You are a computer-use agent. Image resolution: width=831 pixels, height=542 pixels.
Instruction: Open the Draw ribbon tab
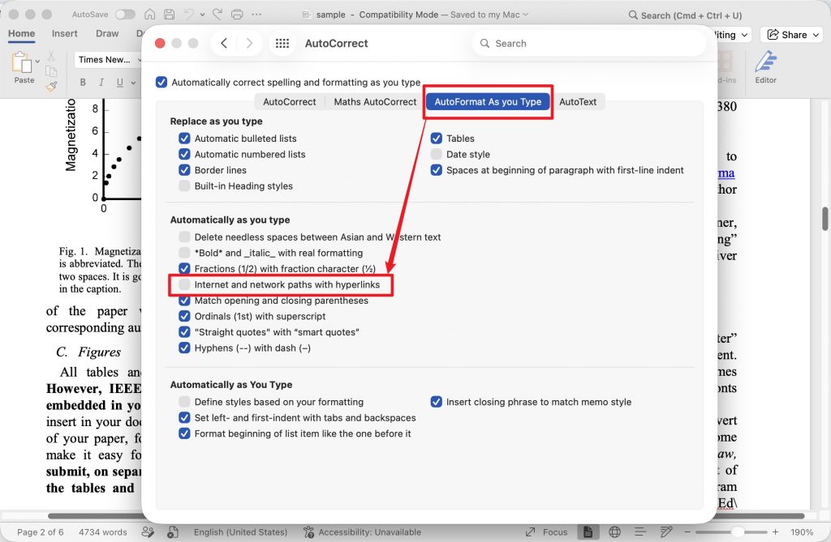[107, 33]
